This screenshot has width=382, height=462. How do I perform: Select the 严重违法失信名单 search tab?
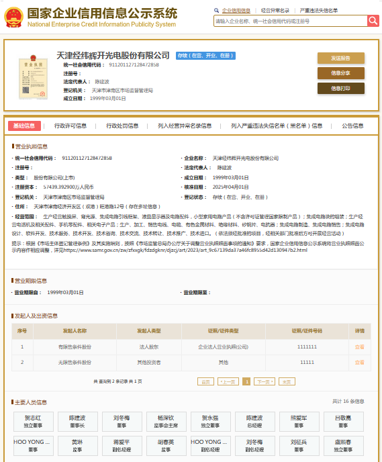(x=319, y=11)
